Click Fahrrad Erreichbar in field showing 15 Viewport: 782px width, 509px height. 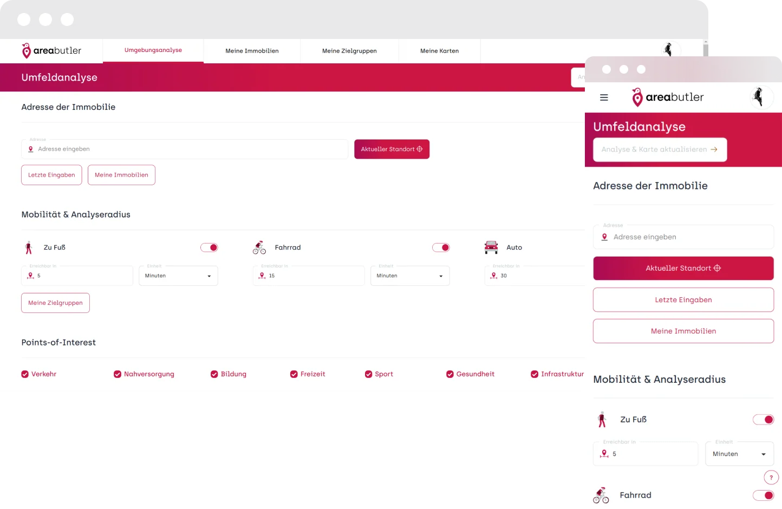click(x=309, y=276)
